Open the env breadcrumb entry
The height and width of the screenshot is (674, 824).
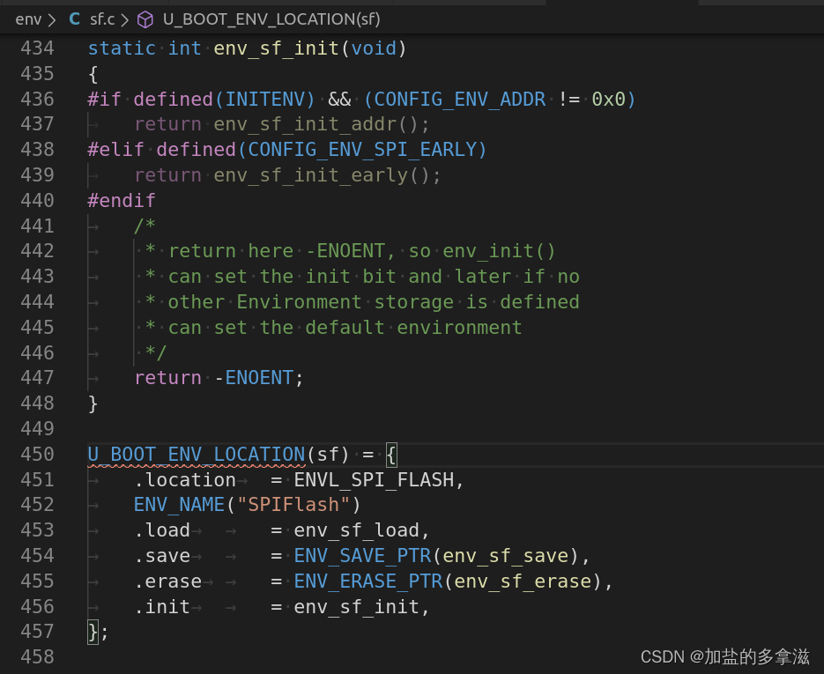coord(29,19)
